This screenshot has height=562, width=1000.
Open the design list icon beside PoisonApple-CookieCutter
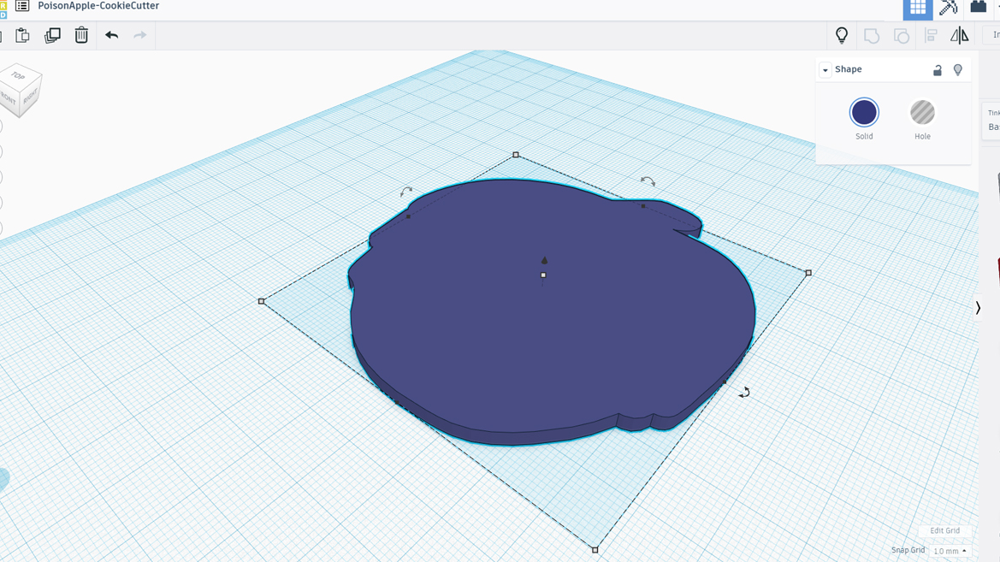[22, 6]
